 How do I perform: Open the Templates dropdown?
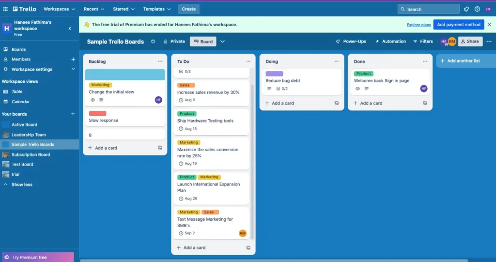click(x=157, y=9)
